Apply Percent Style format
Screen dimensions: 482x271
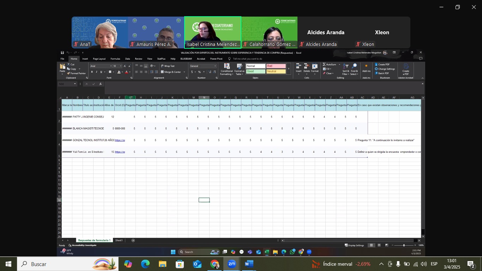click(x=199, y=72)
